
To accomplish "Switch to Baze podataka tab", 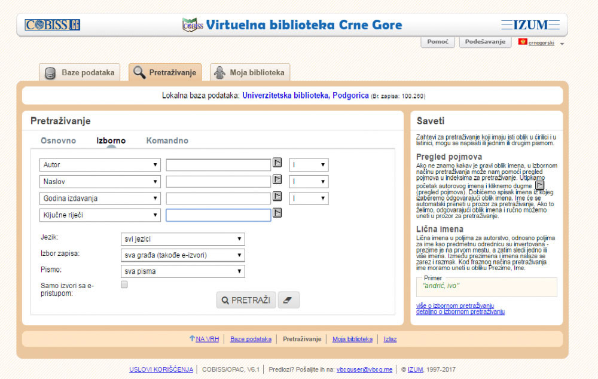I will 80,72.
